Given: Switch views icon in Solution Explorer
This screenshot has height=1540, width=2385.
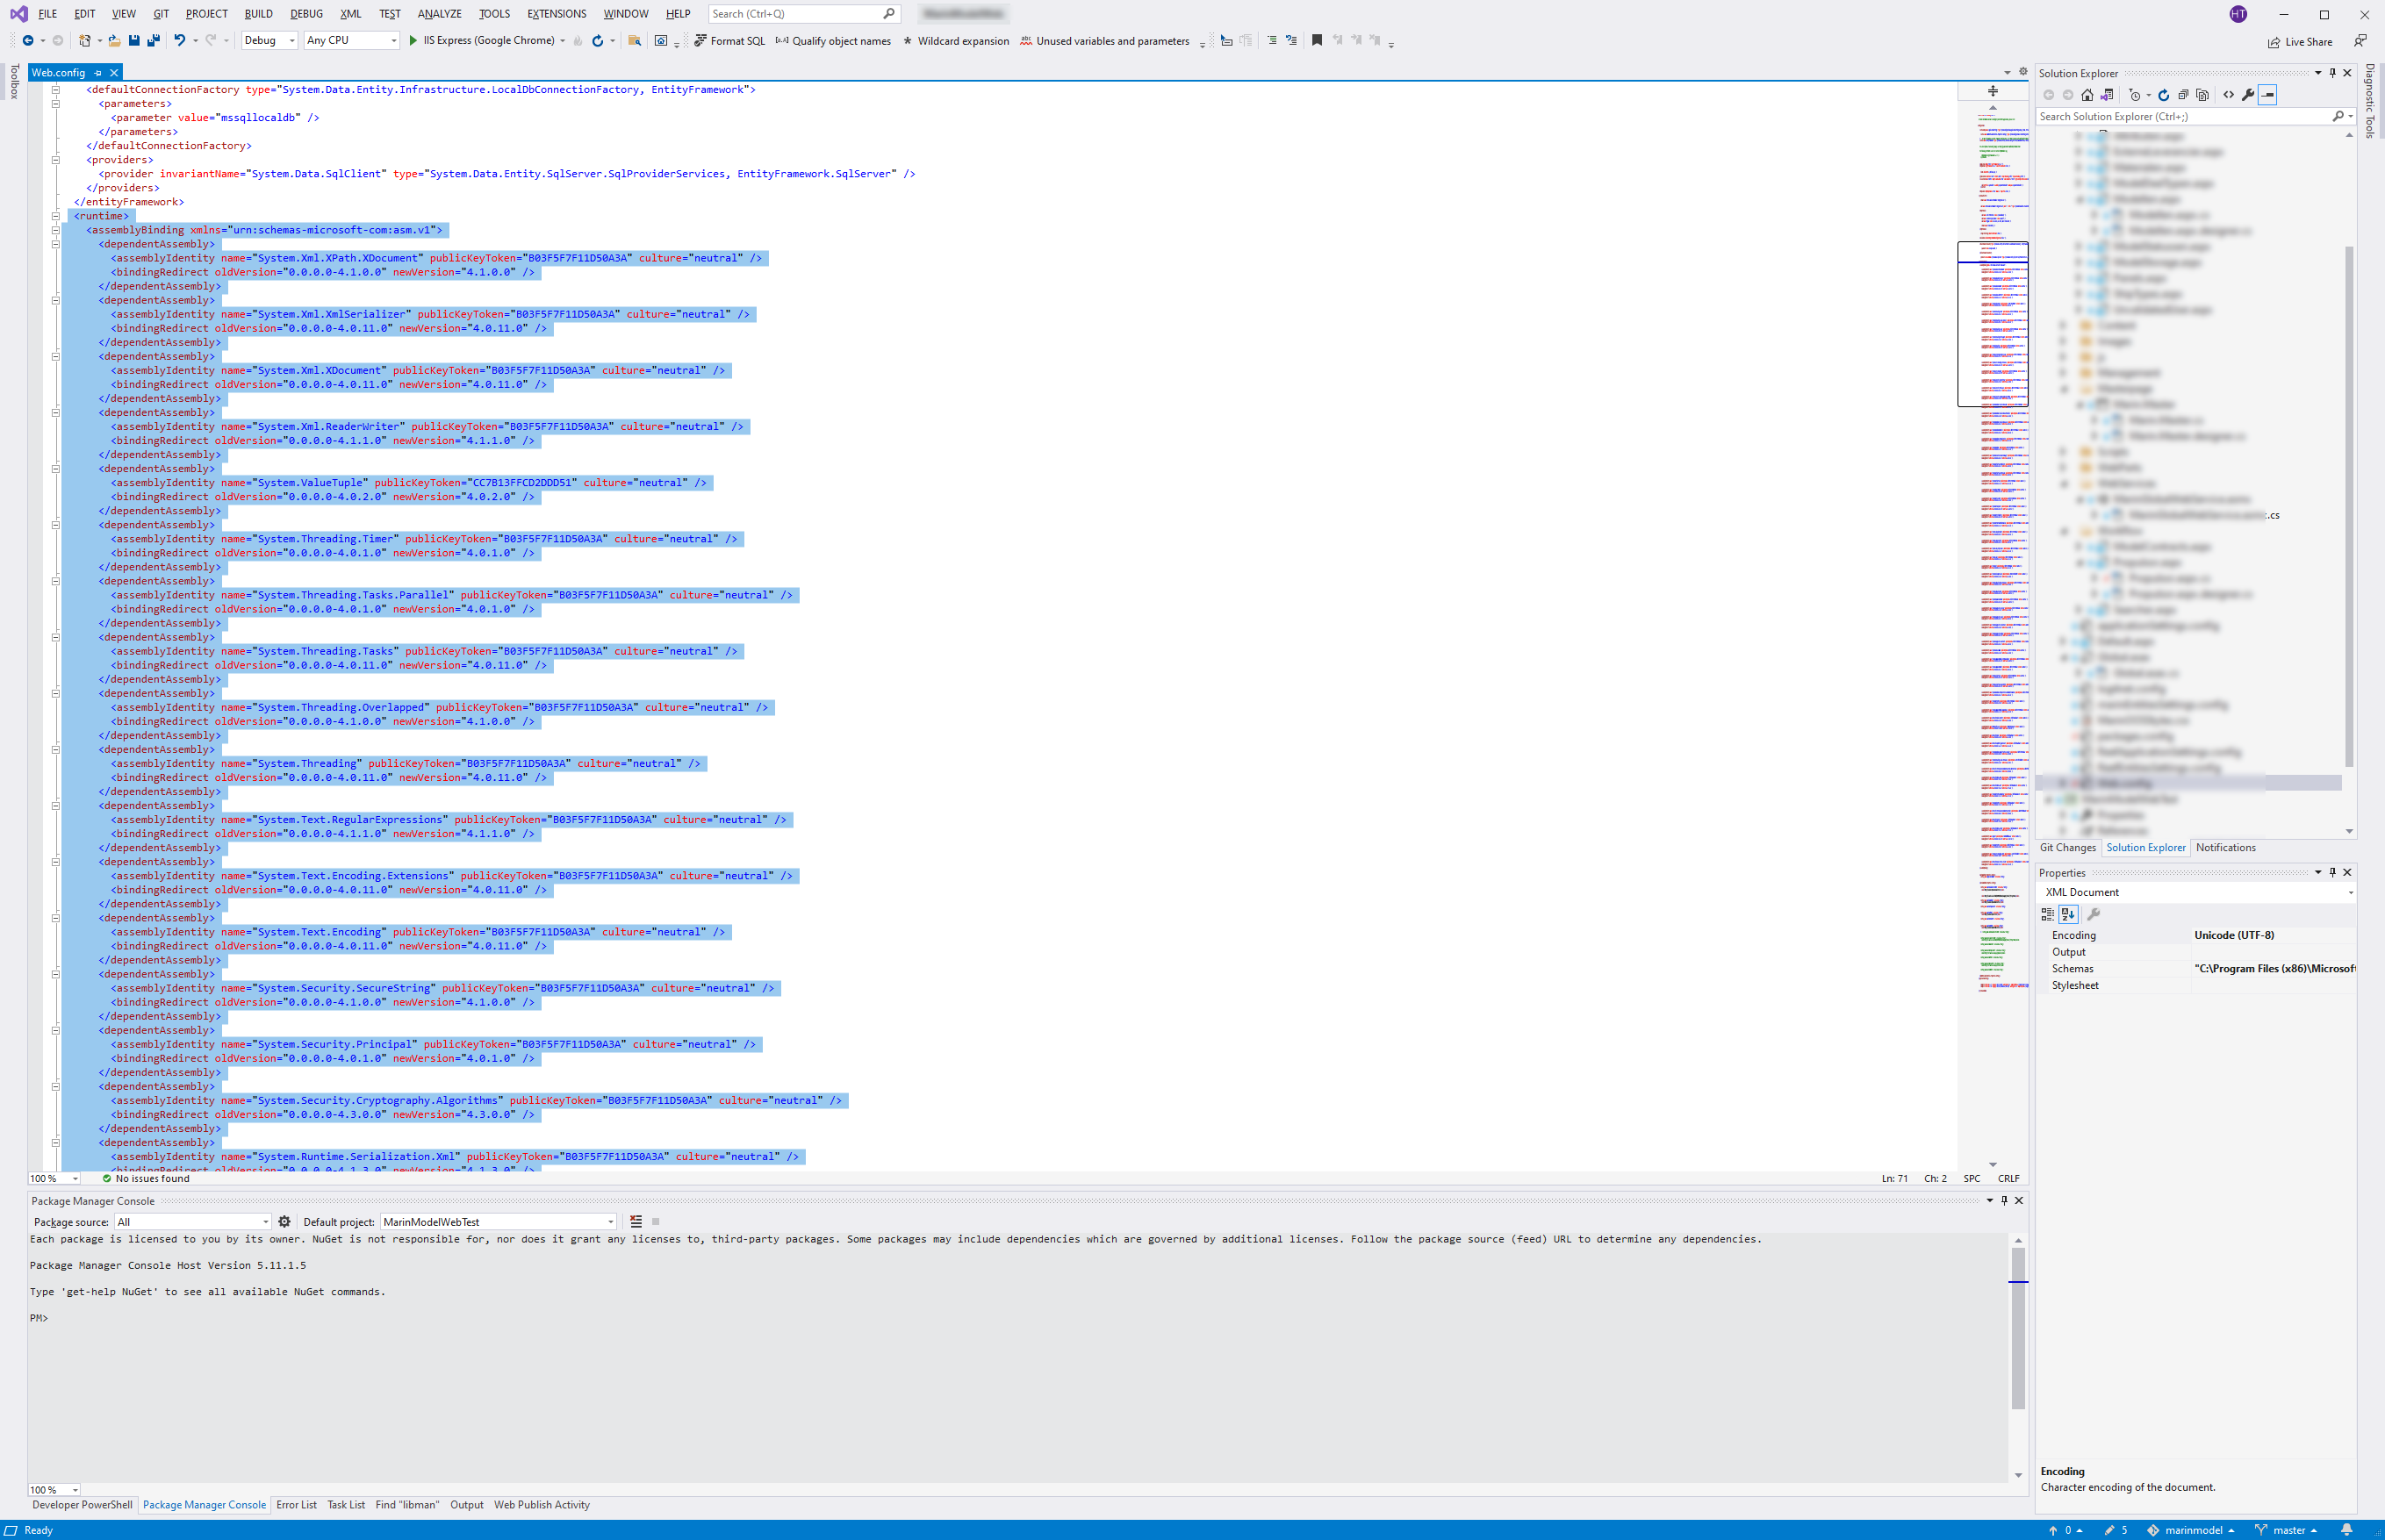Looking at the screenshot, I should 2107,95.
